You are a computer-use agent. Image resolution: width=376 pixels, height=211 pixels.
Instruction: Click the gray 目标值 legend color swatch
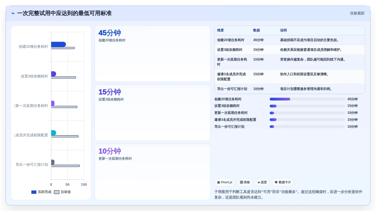pyautogui.click(x=57, y=192)
